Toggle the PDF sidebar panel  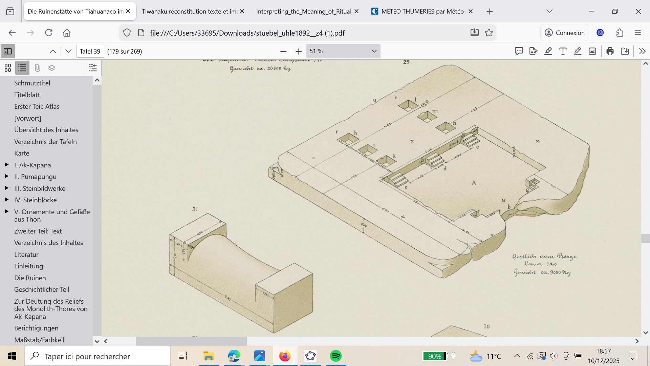point(8,51)
